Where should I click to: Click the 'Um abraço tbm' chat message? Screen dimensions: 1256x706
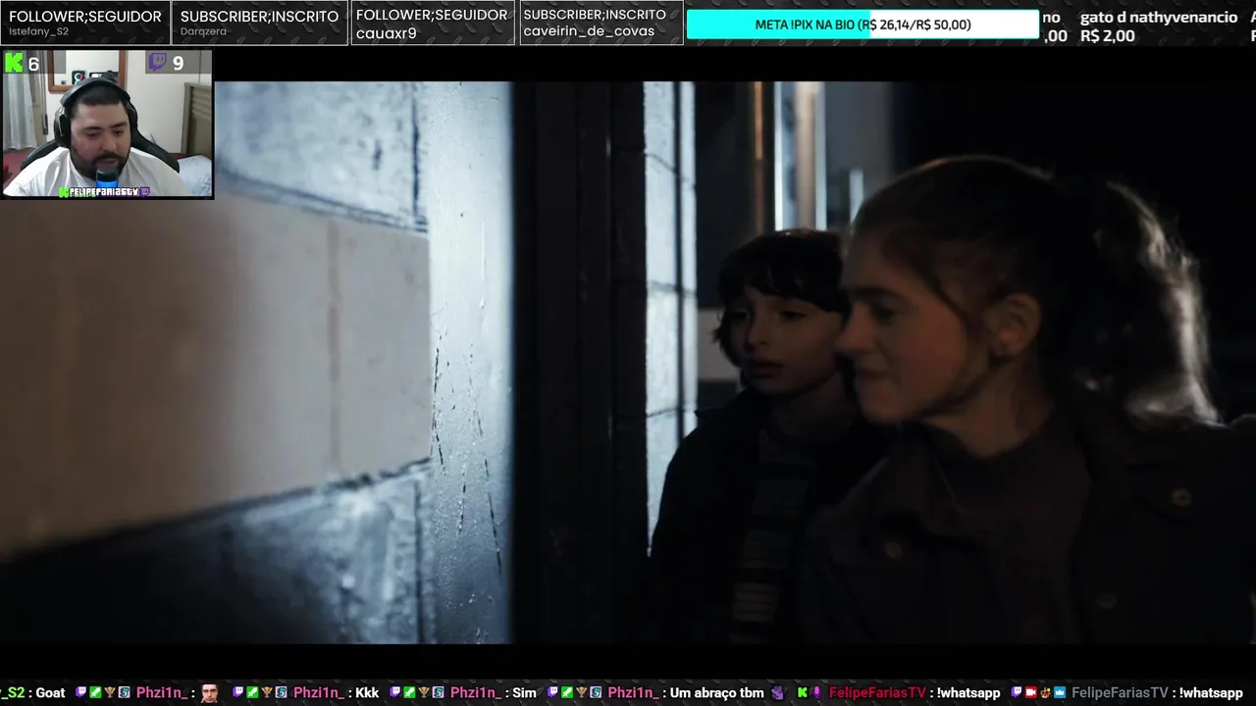[717, 693]
